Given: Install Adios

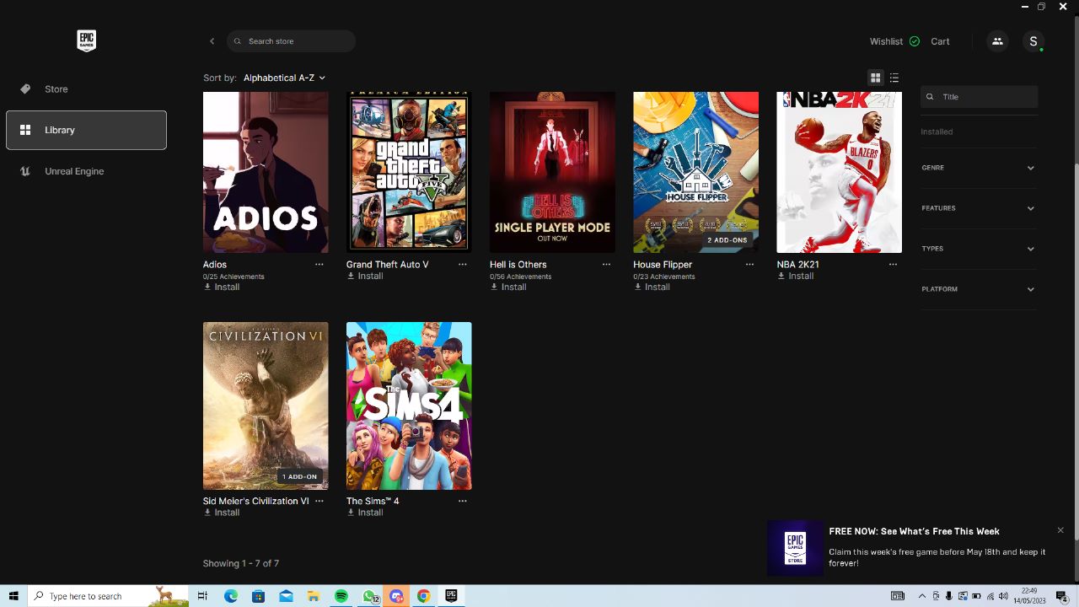Looking at the screenshot, I should coord(222,287).
